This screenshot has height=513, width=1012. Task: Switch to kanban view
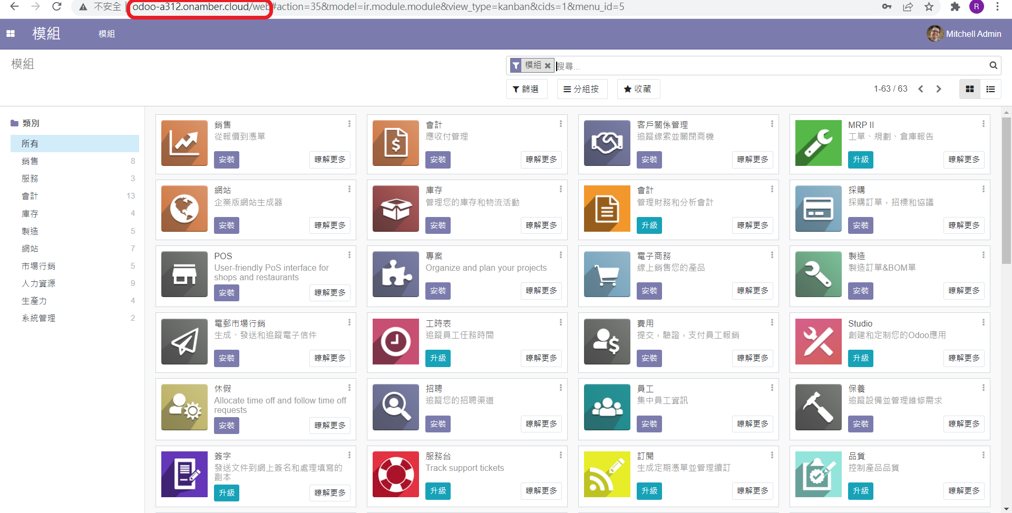(x=969, y=89)
